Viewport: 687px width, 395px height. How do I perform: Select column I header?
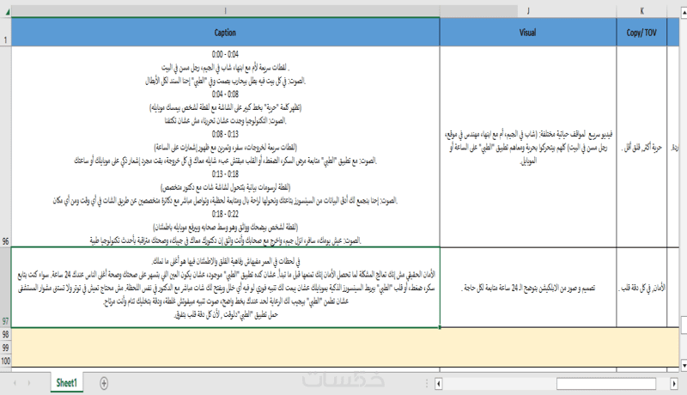tap(225, 11)
